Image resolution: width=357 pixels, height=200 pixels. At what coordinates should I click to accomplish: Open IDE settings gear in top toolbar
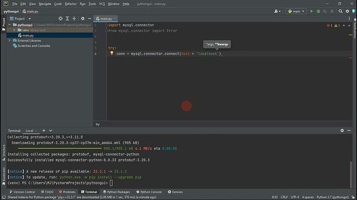coord(347,11)
